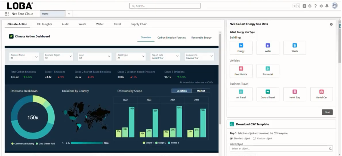This screenshot has width=342, height=156.
Task: Expand the Compare To dropdown
Action: [199, 56]
